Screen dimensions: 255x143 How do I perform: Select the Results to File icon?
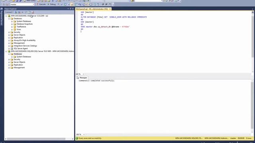[91, 4]
